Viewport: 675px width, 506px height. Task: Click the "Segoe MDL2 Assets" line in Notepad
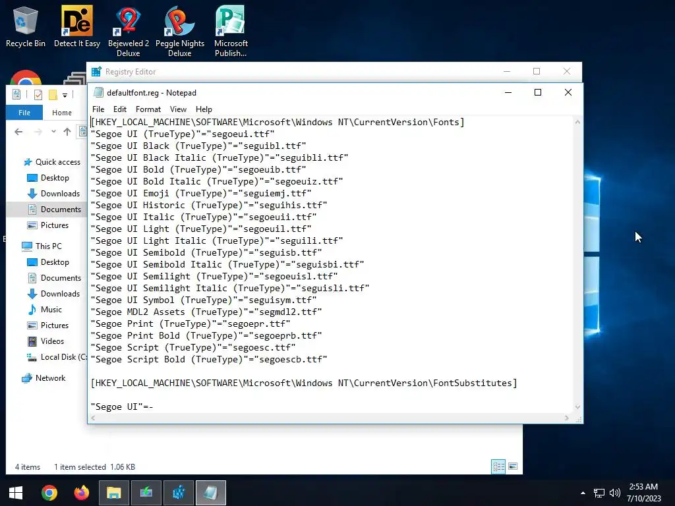pos(206,312)
